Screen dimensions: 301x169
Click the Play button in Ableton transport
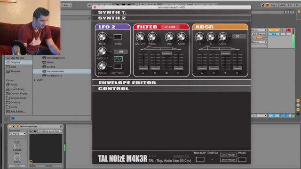pyautogui.click(x=118, y=5)
